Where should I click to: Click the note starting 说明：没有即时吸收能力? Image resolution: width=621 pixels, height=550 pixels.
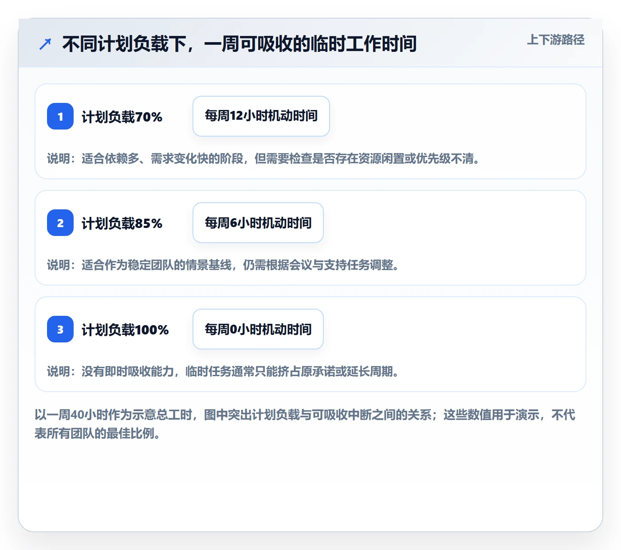pos(223,371)
